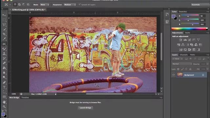
Task: Select the Content-Aware Move tool in the toolbox
Action: point(4,44)
